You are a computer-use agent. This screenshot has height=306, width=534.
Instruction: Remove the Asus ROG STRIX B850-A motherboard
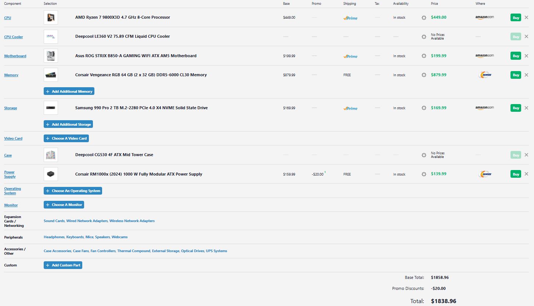(x=526, y=56)
